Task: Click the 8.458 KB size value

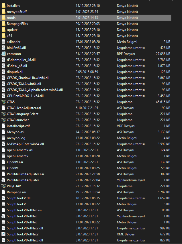Action: pos(164,96)
